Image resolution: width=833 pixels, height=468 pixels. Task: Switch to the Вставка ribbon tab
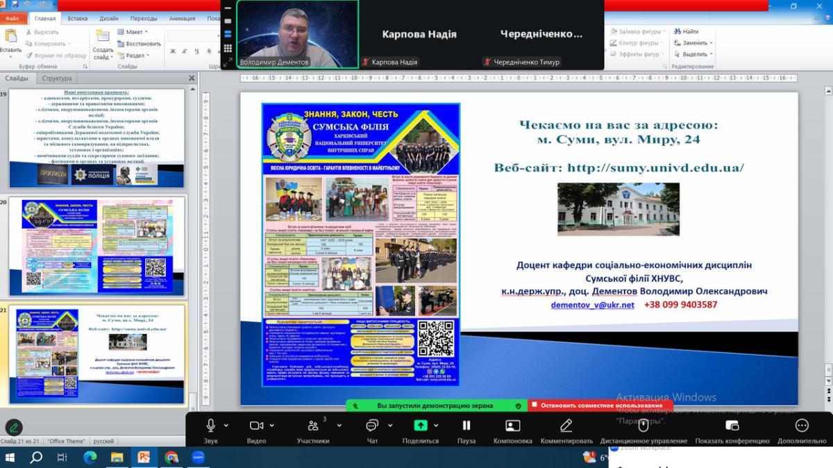[x=78, y=19]
